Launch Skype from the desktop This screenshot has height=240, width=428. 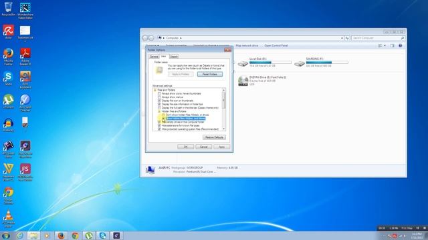9,79
